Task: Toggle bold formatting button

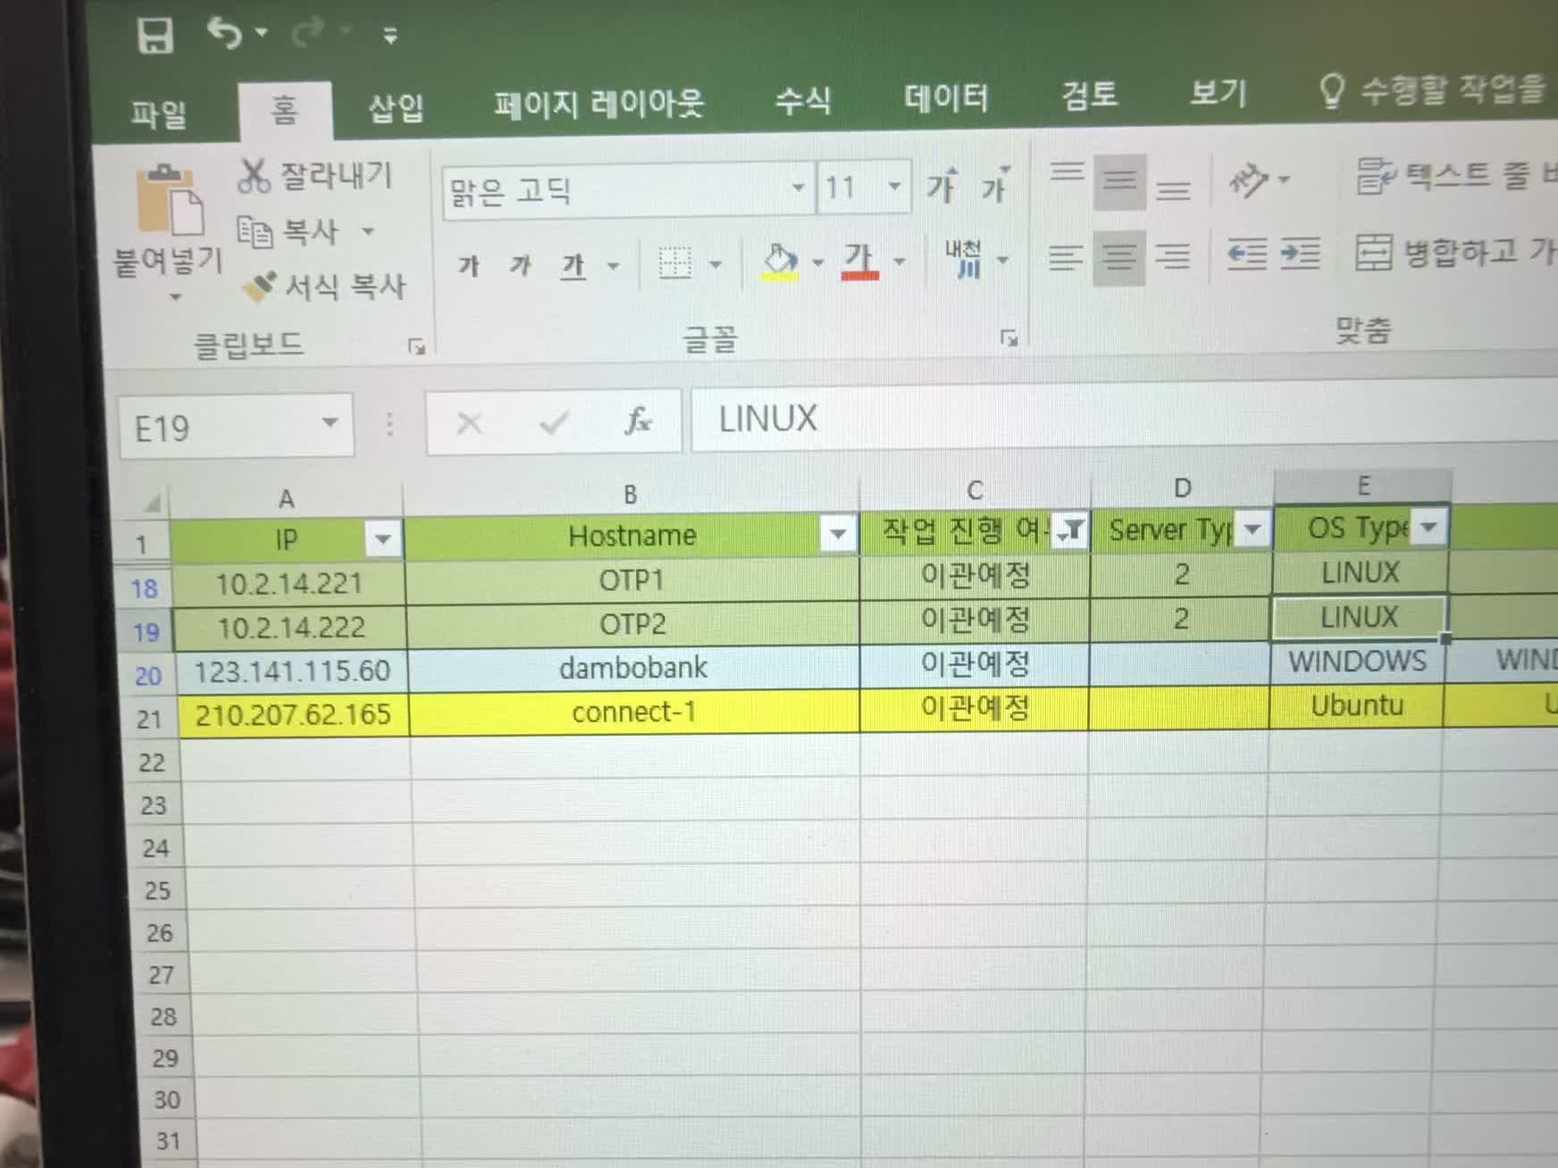Action: click(468, 266)
